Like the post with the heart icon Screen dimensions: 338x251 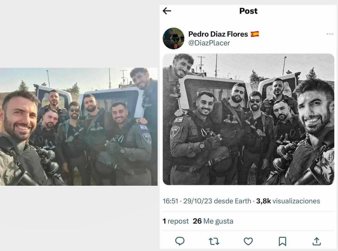coord(248,241)
